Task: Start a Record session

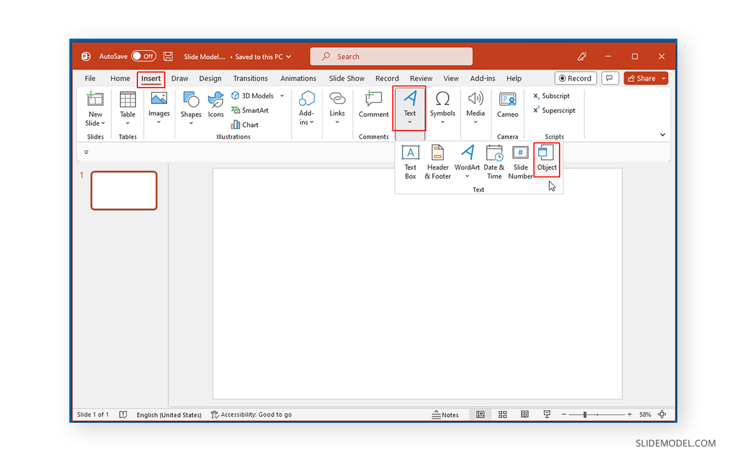Action: (575, 78)
